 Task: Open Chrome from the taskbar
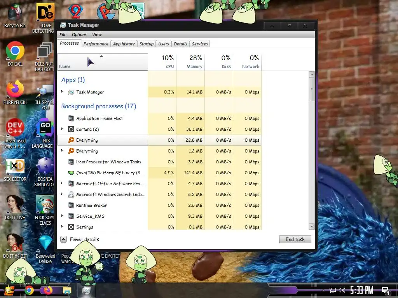29,290
